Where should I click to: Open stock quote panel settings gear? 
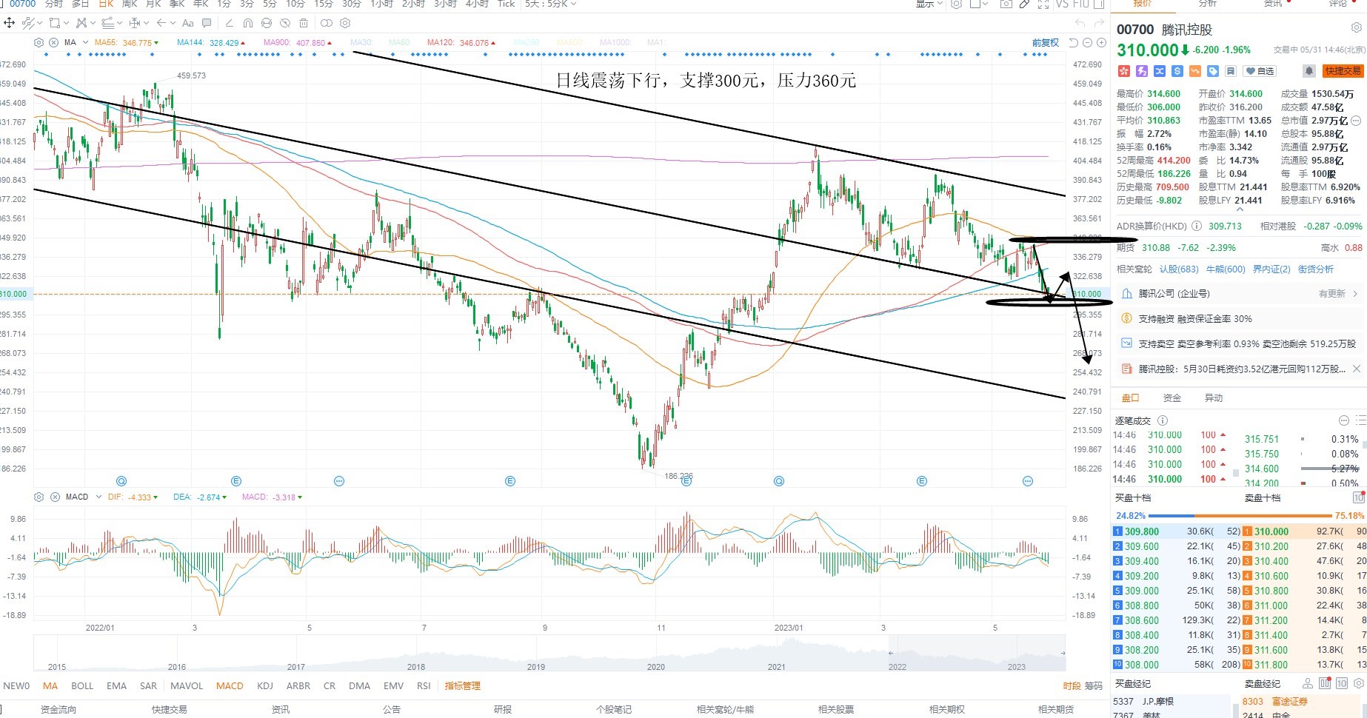(x=1356, y=27)
